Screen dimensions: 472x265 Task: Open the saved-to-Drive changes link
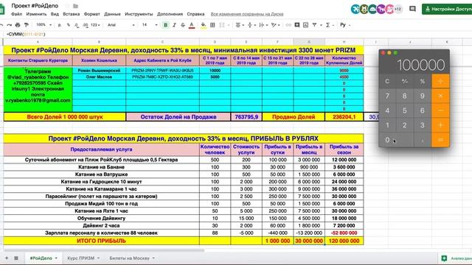tap(247, 14)
